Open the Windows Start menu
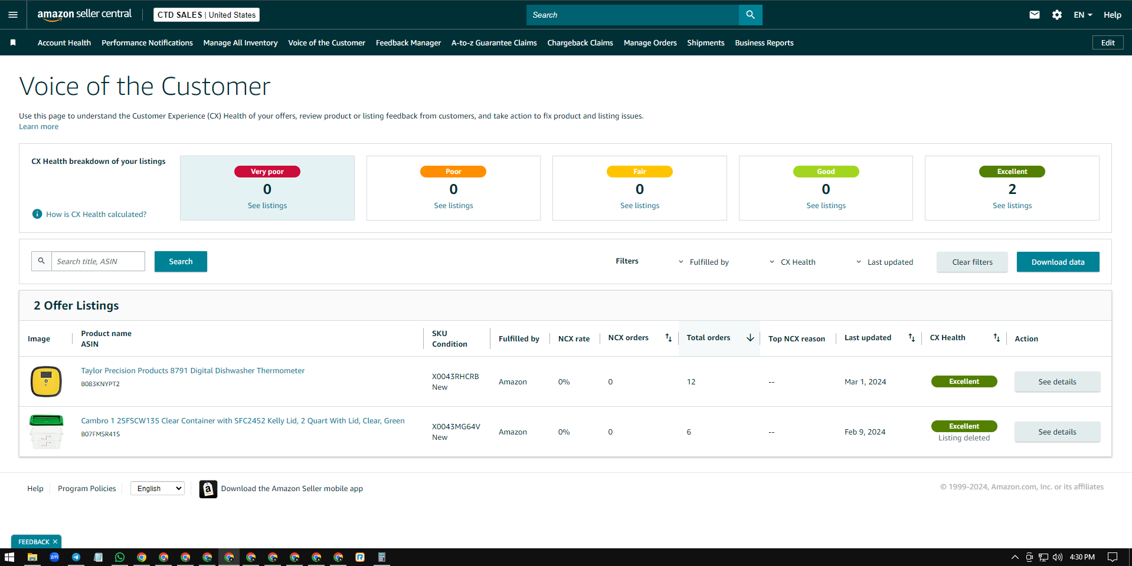This screenshot has width=1132, height=566. tap(9, 557)
